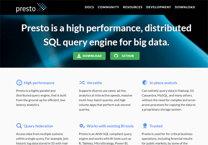Click the magnifier icon beside Query federation
This screenshot has width=208, height=145.
(x=19, y=126)
